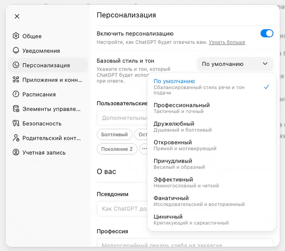Click the Персонализация sidebar icon
This screenshot has width=285, height=251.
[16, 65]
